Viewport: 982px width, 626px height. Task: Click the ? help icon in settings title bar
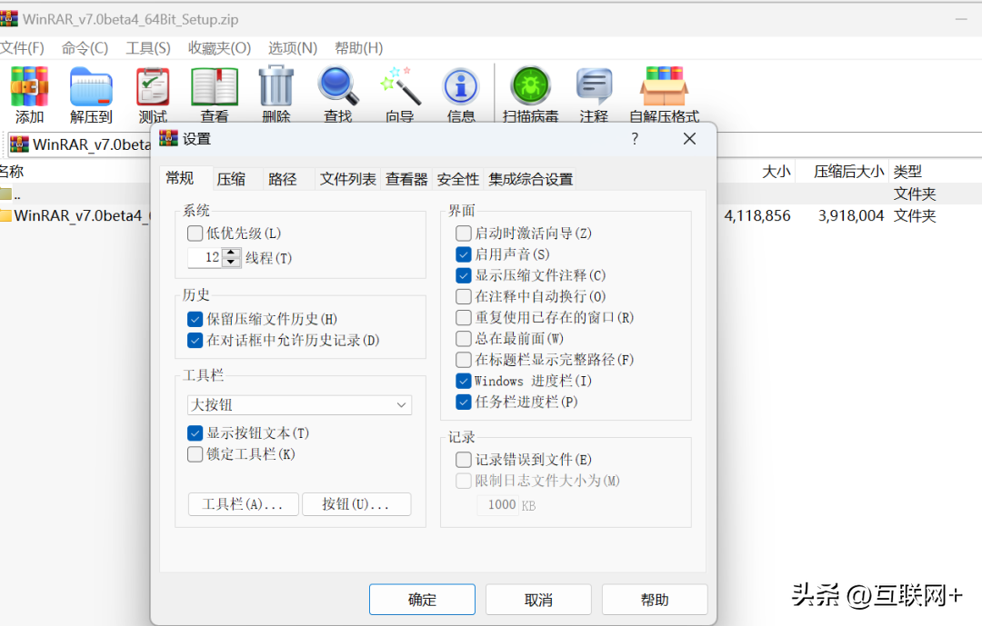(635, 138)
